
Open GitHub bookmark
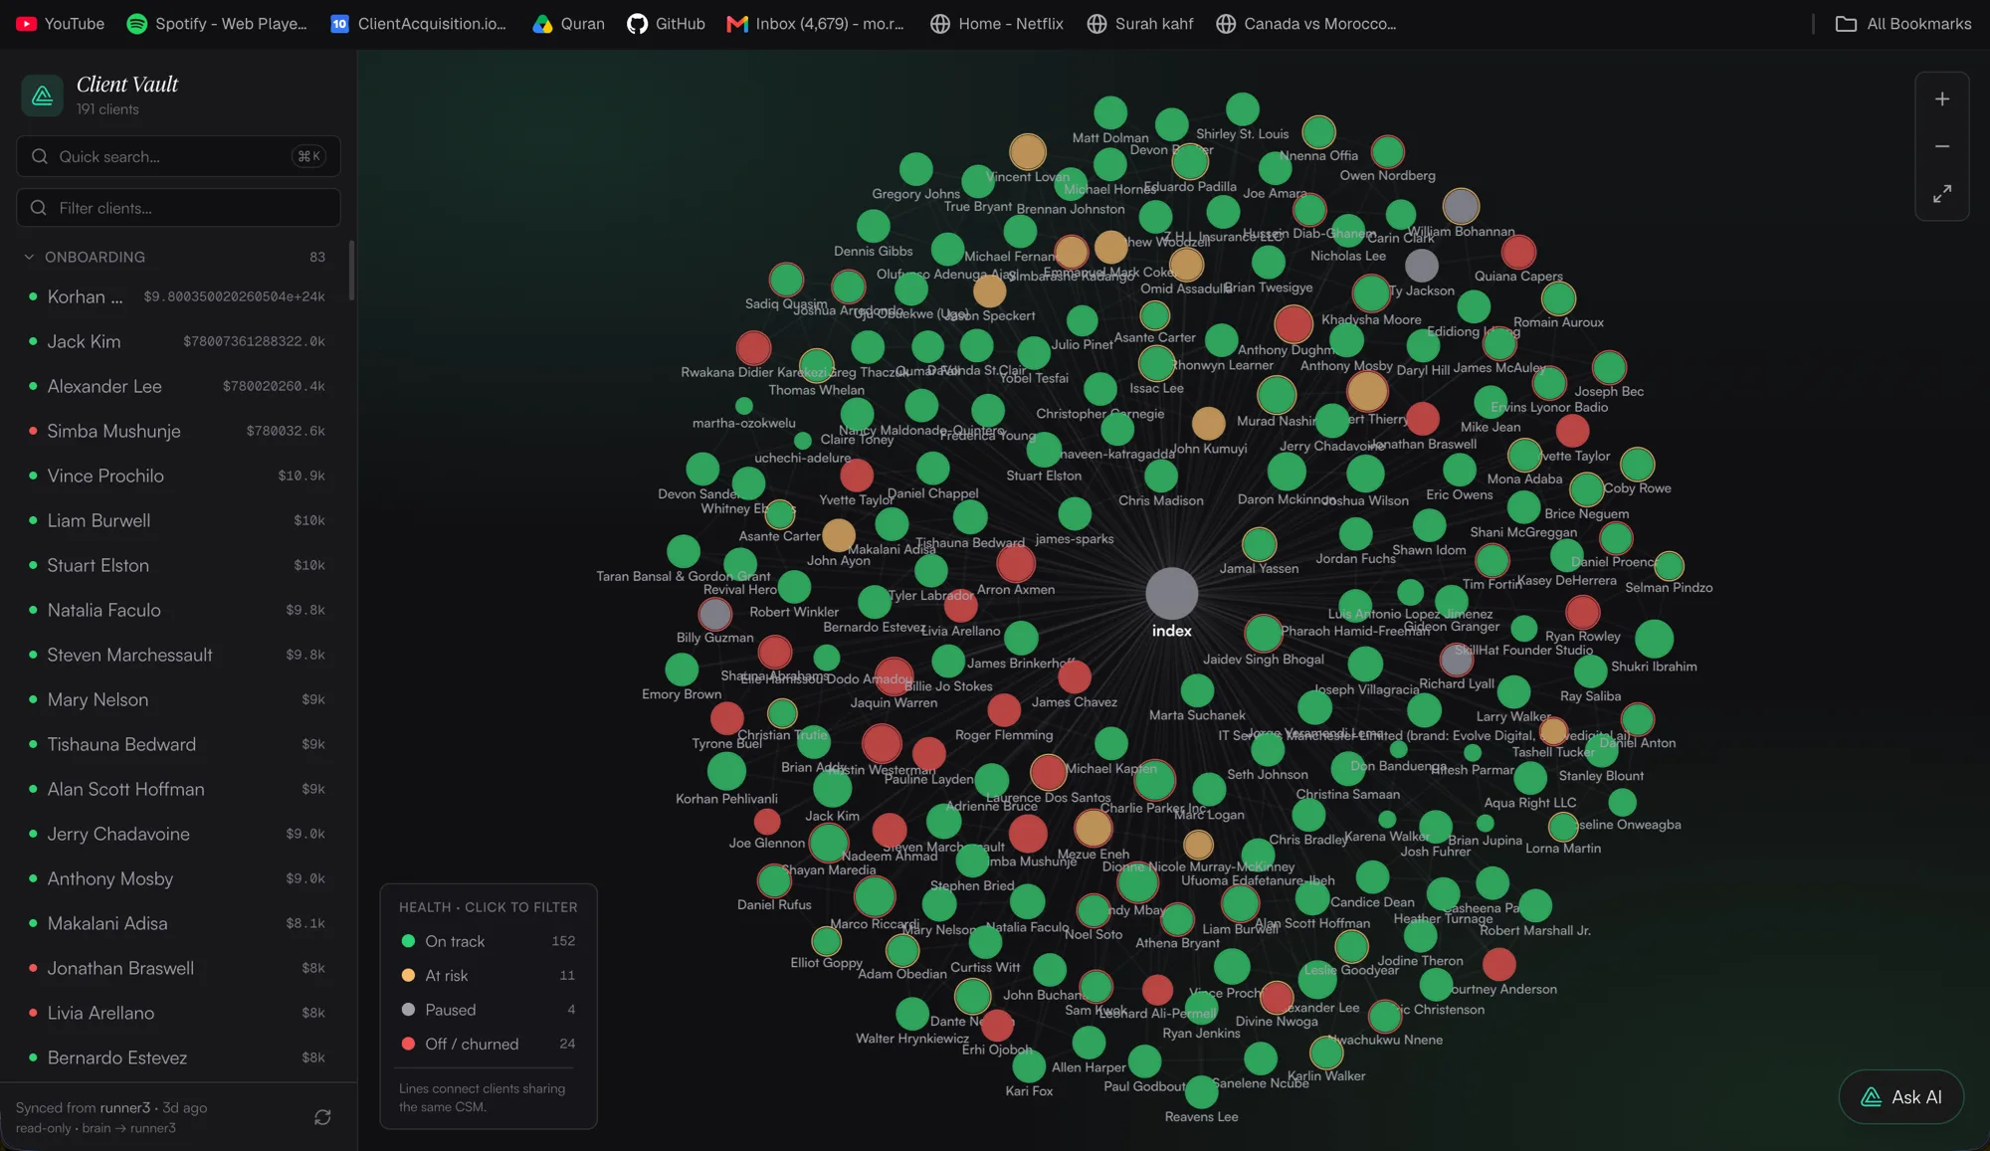(666, 24)
